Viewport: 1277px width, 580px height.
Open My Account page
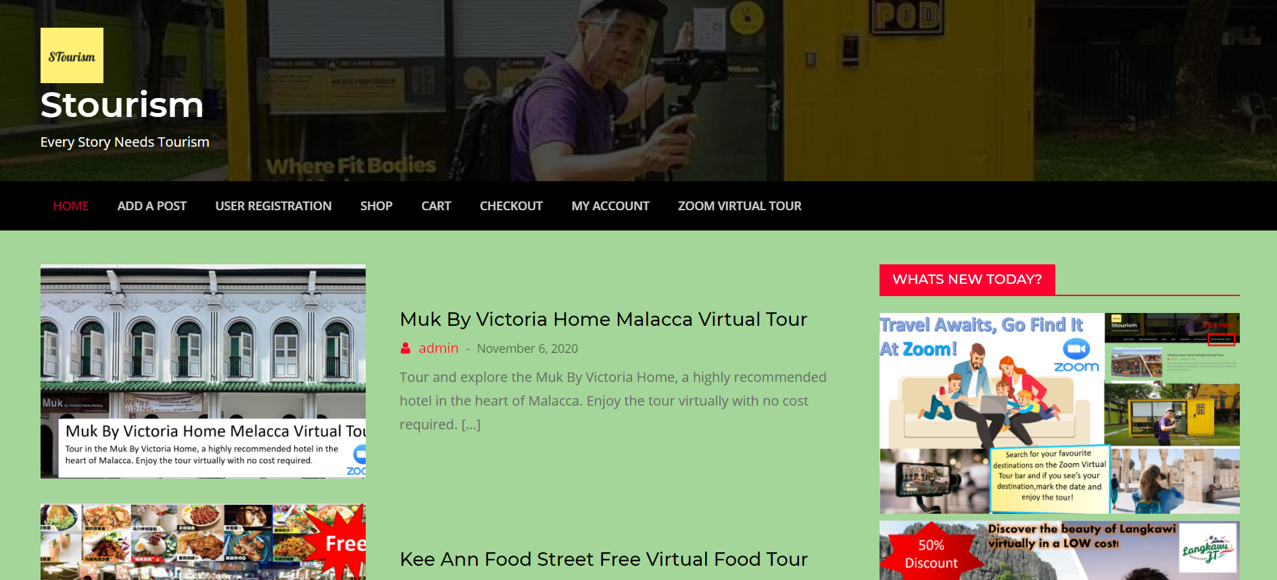click(610, 206)
